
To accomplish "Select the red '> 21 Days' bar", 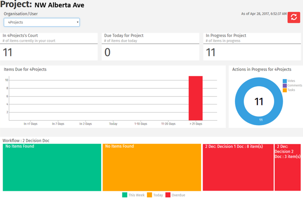I will tap(196, 98).
